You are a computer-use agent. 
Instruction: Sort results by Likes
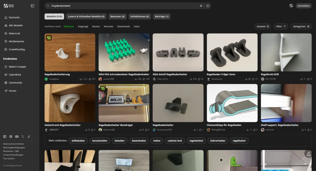pyautogui.click(x=136, y=27)
